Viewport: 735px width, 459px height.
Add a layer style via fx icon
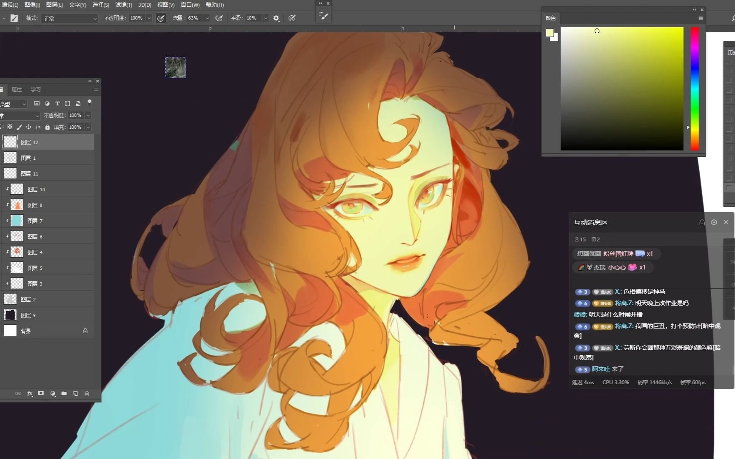[30, 394]
